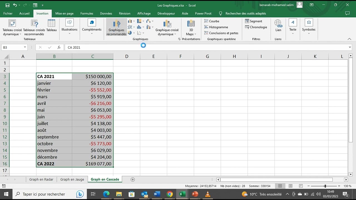The height and width of the screenshot is (200, 356).
Task: Add a new sheet with plus button
Action: (x=133, y=179)
